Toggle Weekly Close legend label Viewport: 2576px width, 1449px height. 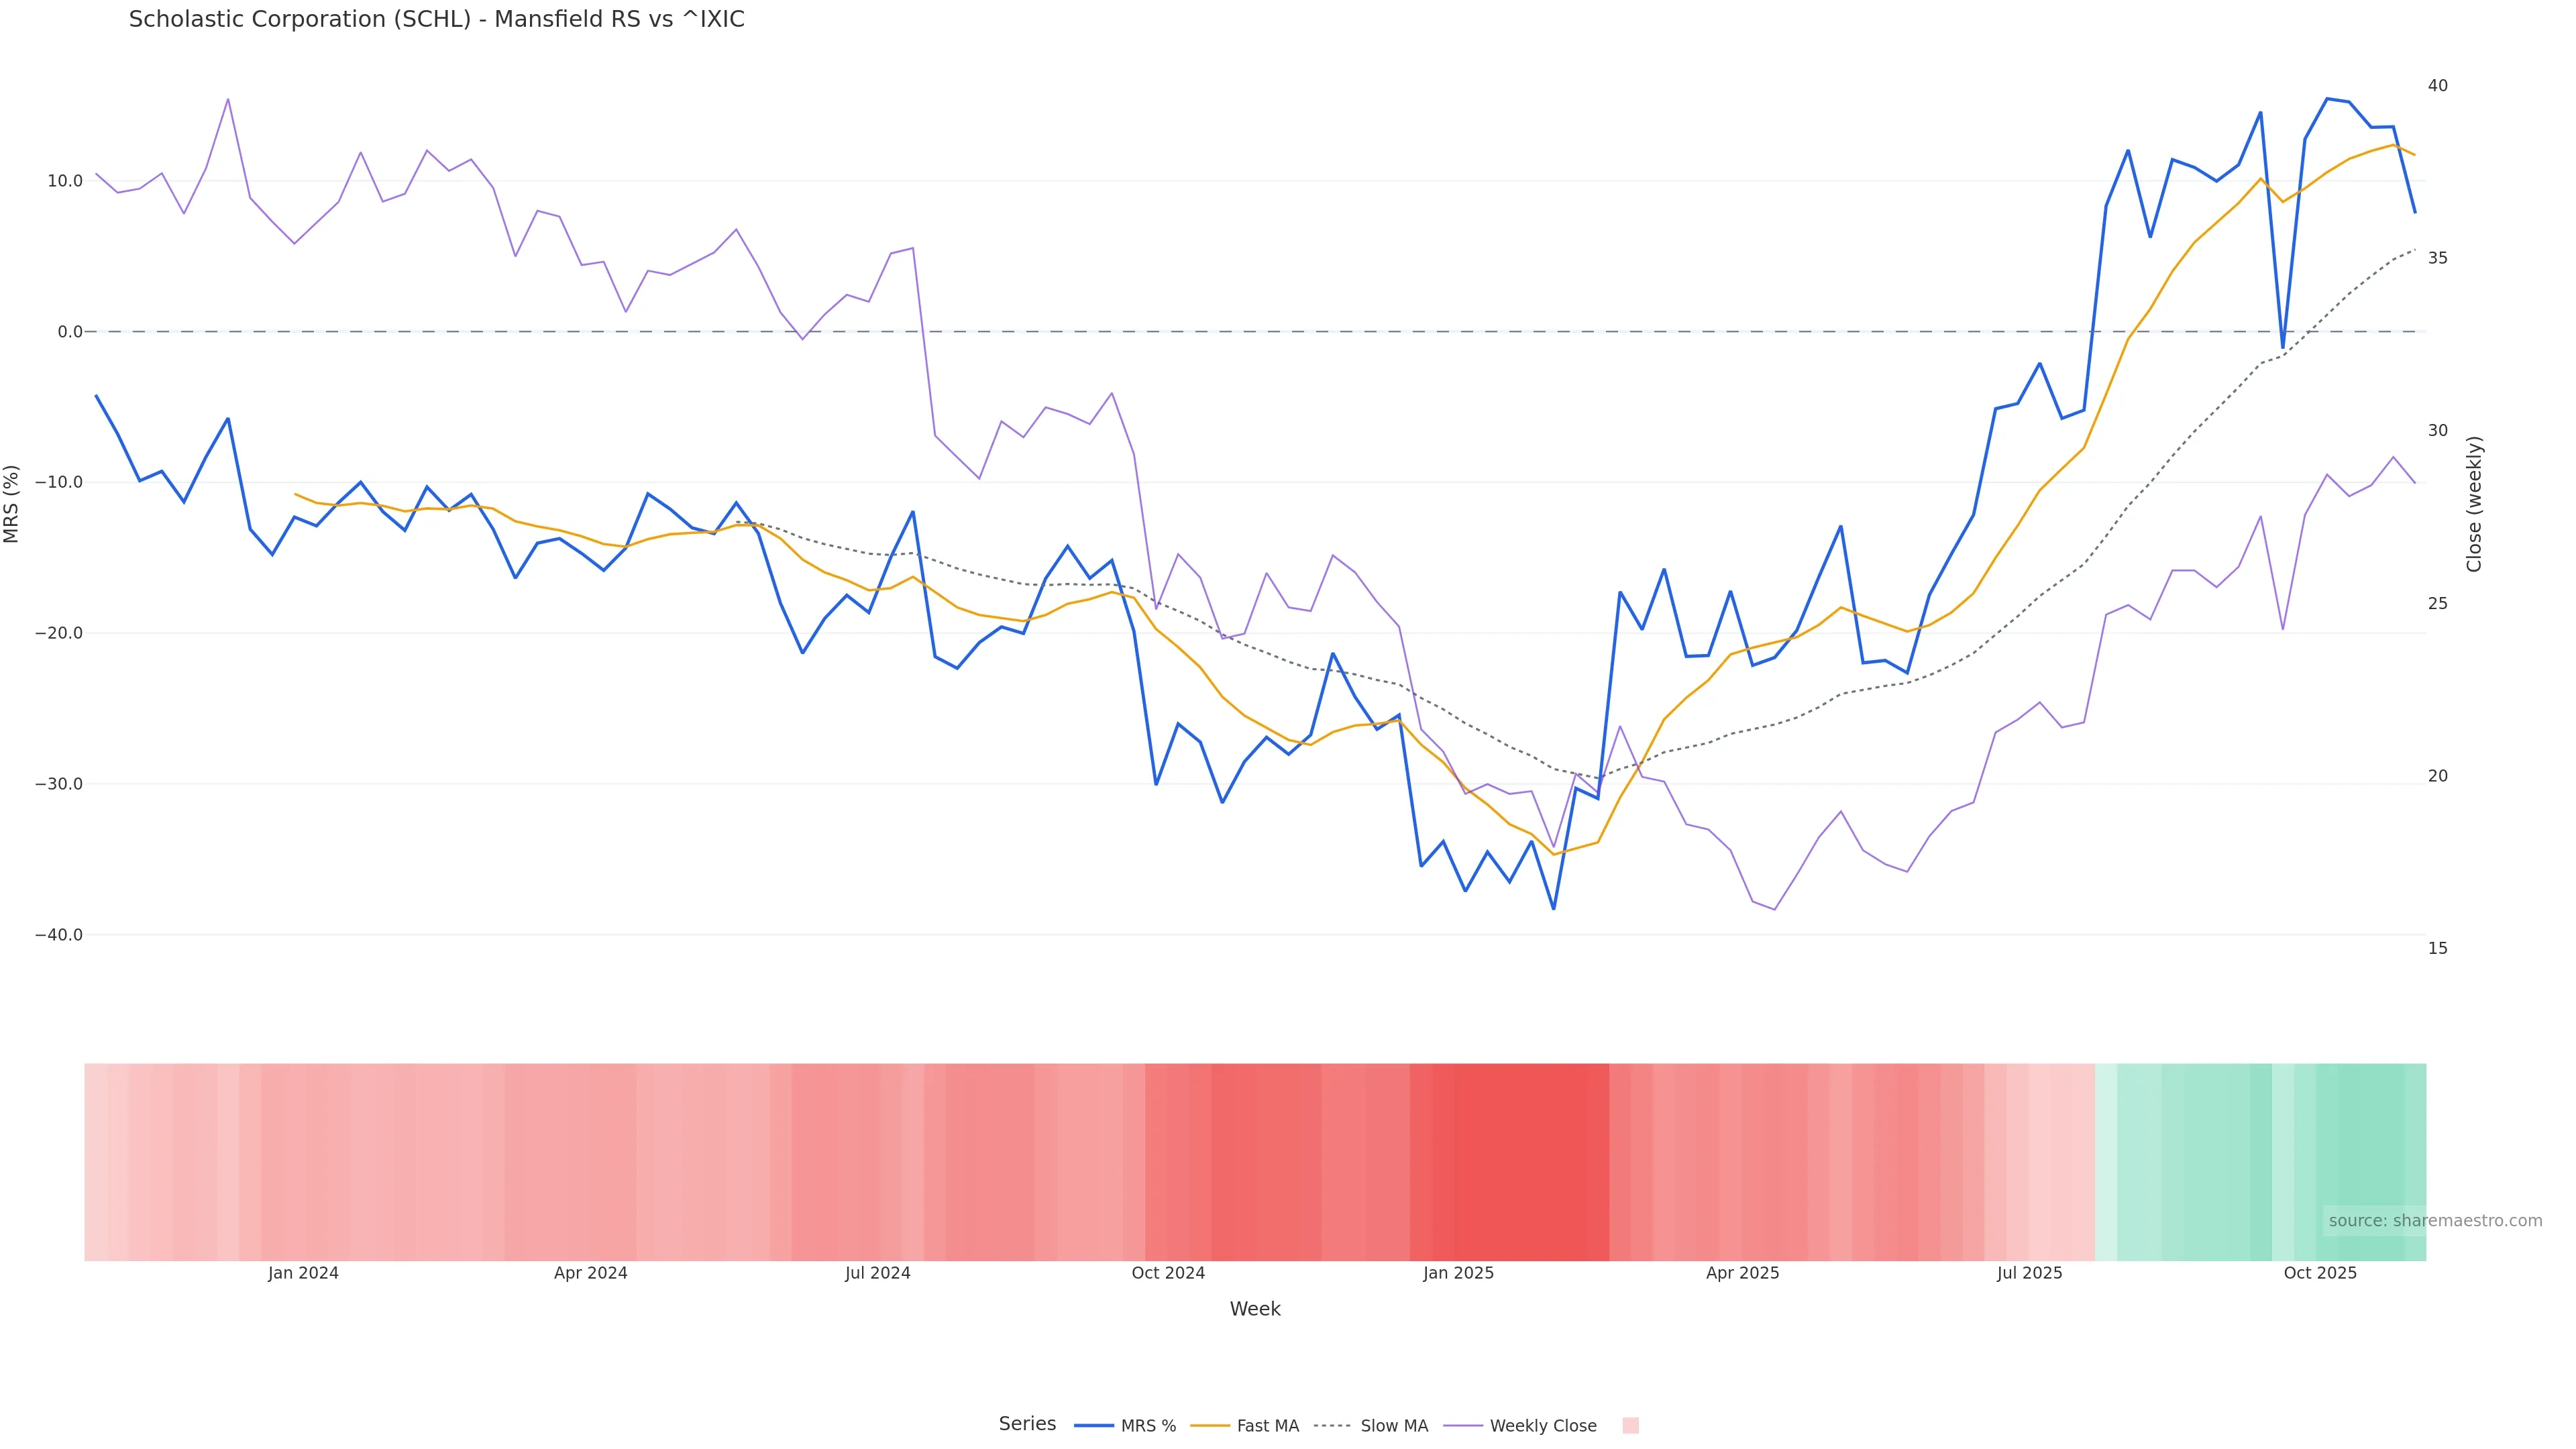coord(1542,1426)
